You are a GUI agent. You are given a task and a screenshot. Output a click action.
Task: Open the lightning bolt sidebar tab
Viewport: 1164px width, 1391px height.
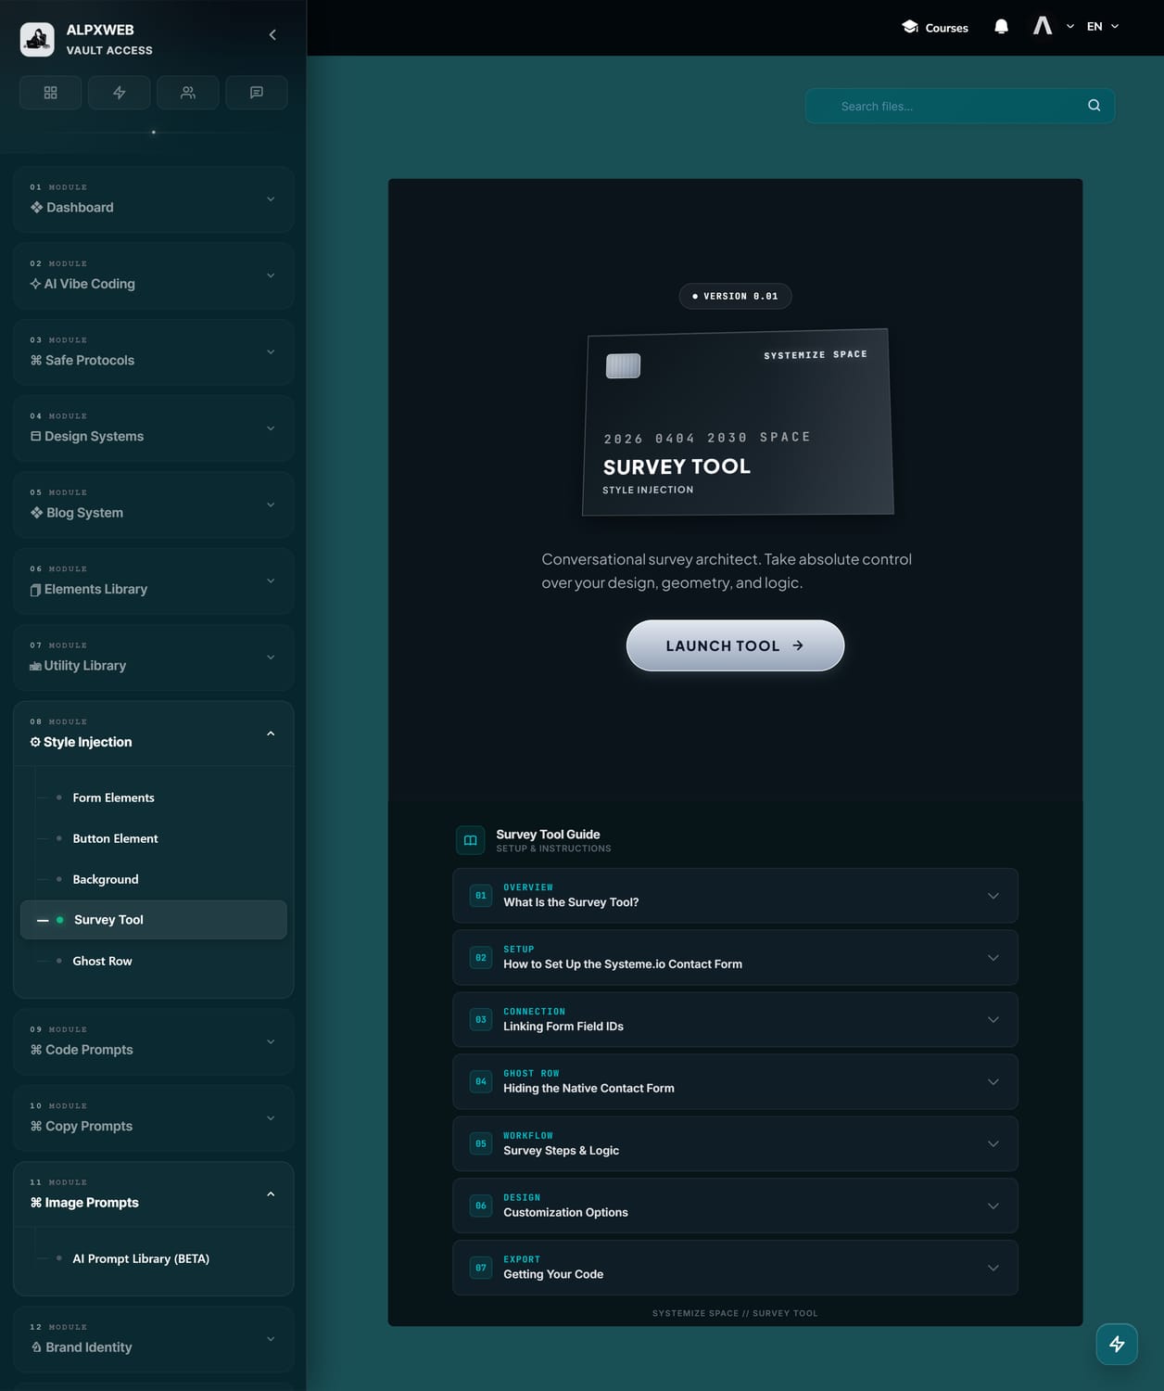(x=119, y=93)
